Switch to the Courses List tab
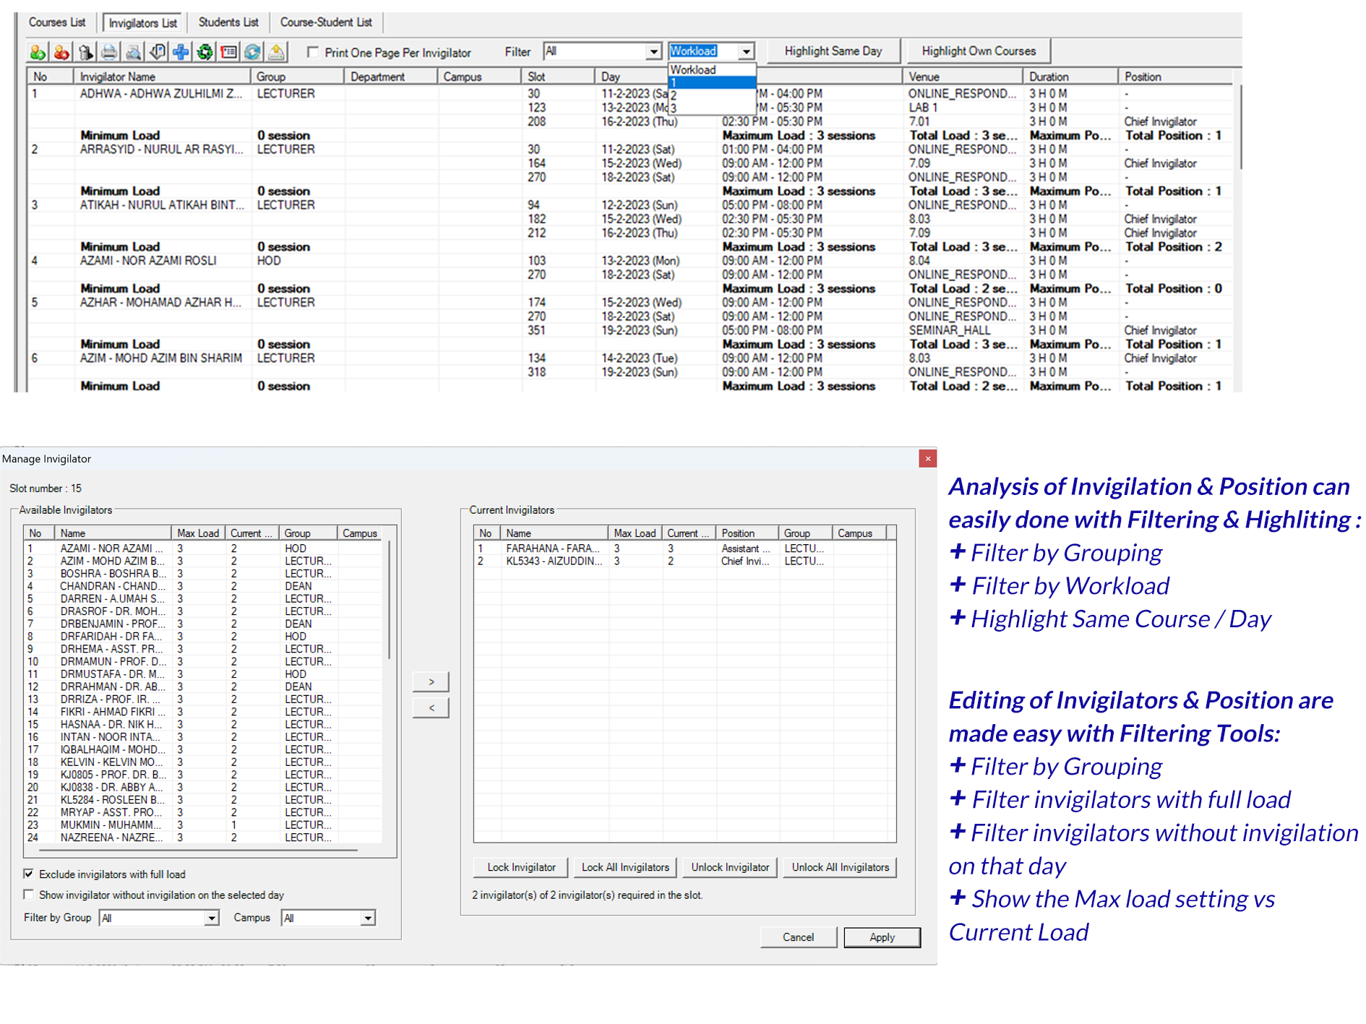Viewport: 1366px width, 1024px height. pos(57,22)
